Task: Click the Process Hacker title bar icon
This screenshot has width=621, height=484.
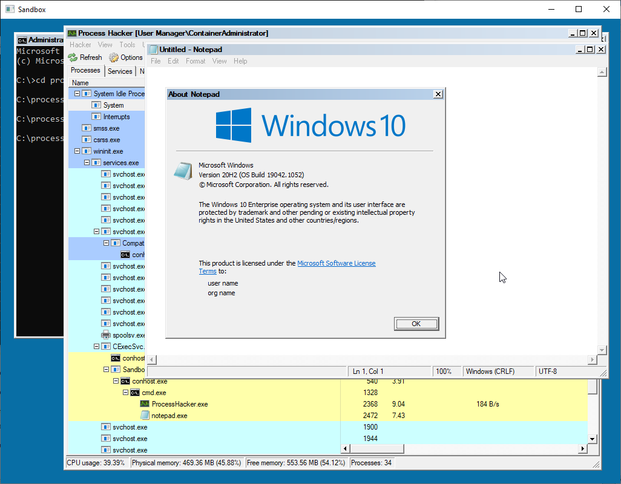Action: point(71,33)
